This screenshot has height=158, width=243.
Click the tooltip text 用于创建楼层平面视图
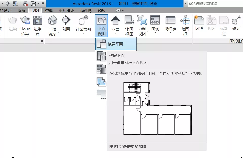point(129,63)
